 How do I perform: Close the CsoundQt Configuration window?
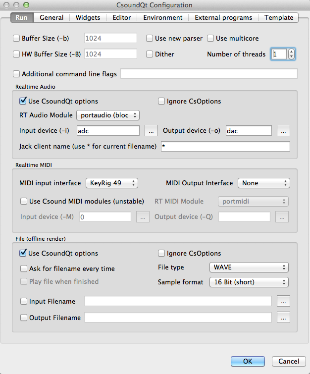click(x=6, y=5)
